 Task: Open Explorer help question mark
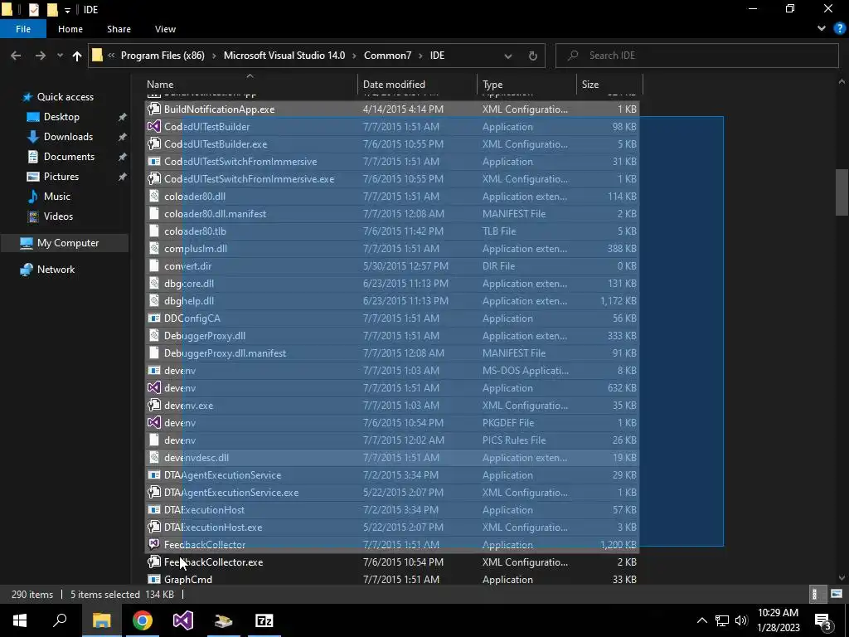point(839,29)
